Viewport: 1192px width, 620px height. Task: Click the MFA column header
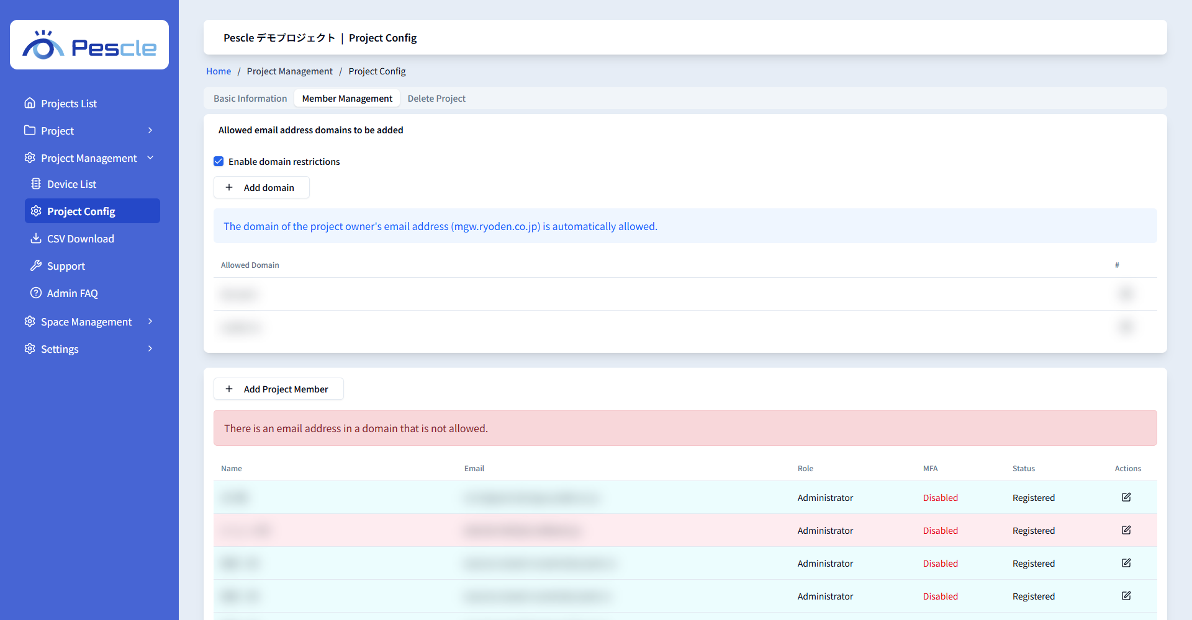pyautogui.click(x=930, y=469)
